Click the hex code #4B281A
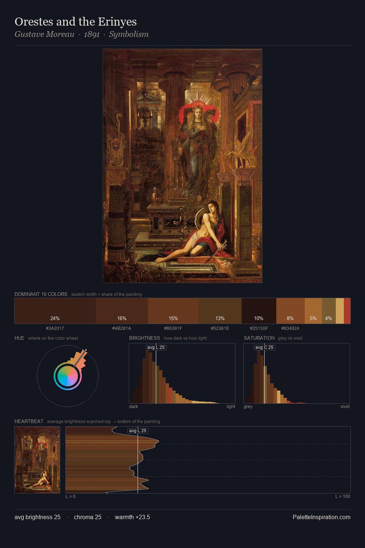 tap(122, 328)
